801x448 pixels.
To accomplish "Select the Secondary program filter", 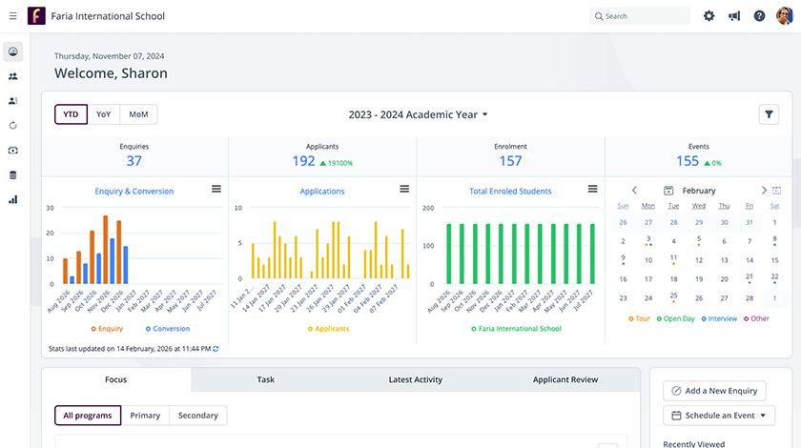I will coord(198,416).
